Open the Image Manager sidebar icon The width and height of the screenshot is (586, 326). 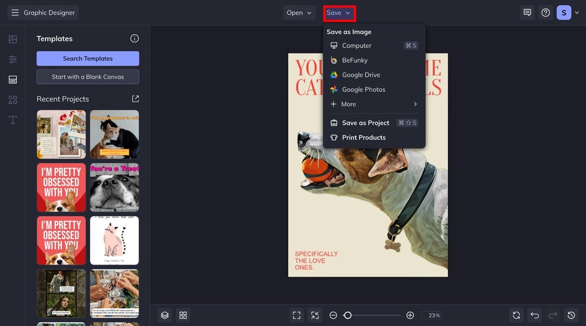tap(12, 40)
